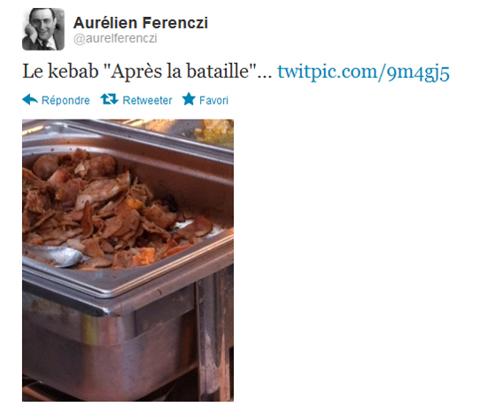Viewport: 487px width, 407px height.
Task: Open the kebab photo thumbnail
Action: [128, 260]
